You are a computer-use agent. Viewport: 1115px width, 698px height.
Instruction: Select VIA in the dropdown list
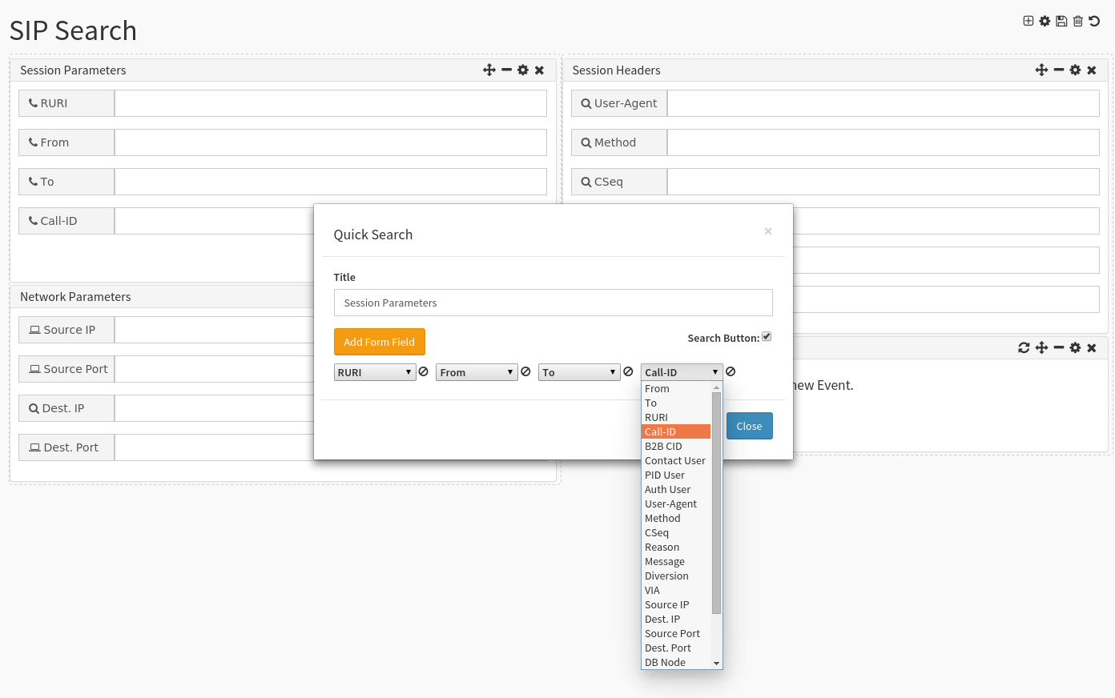tap(676, 590)
